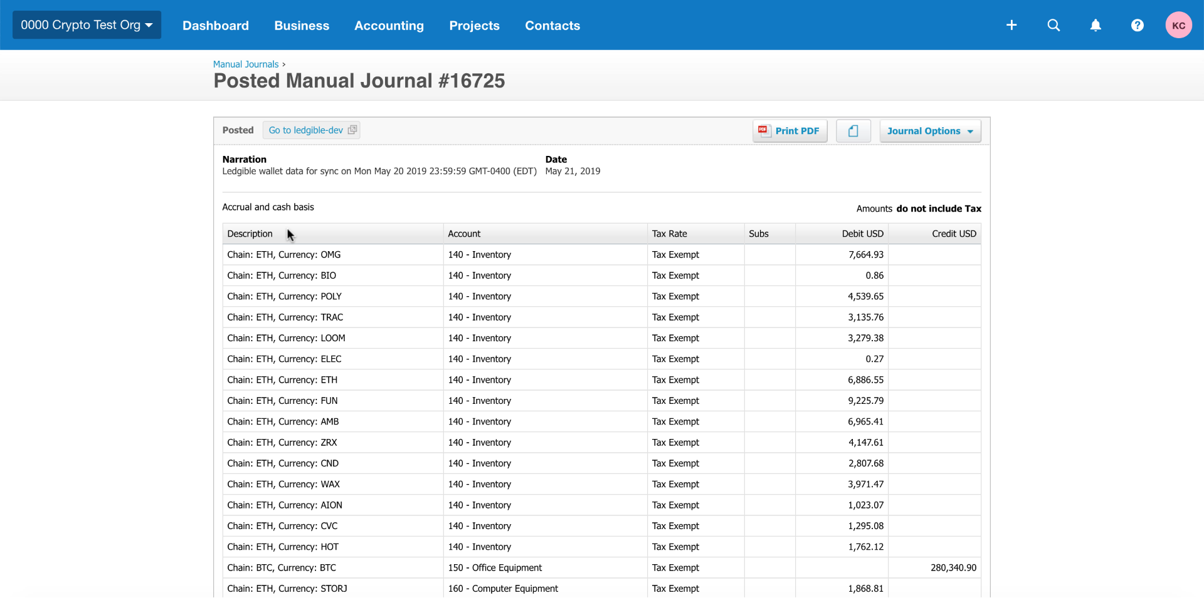This screenshot has width=1204, height=598.
Task: Open the help question mark icon
Action: (x=1138, y=25)
